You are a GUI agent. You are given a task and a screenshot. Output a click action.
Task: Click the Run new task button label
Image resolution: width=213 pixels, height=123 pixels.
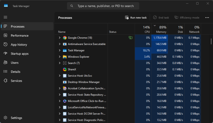click(x=138, y=18)
